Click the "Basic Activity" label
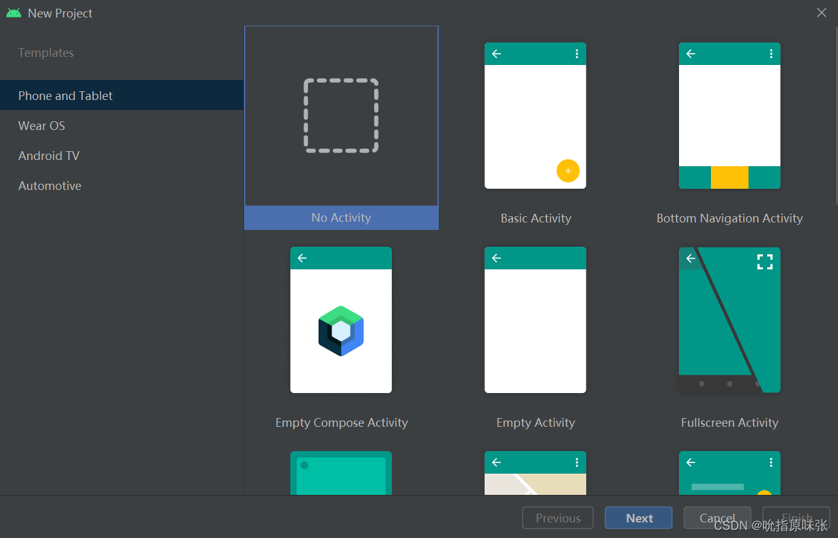Image resolution: width=838 pixels, height=538 pixels. tap(536, 218)
